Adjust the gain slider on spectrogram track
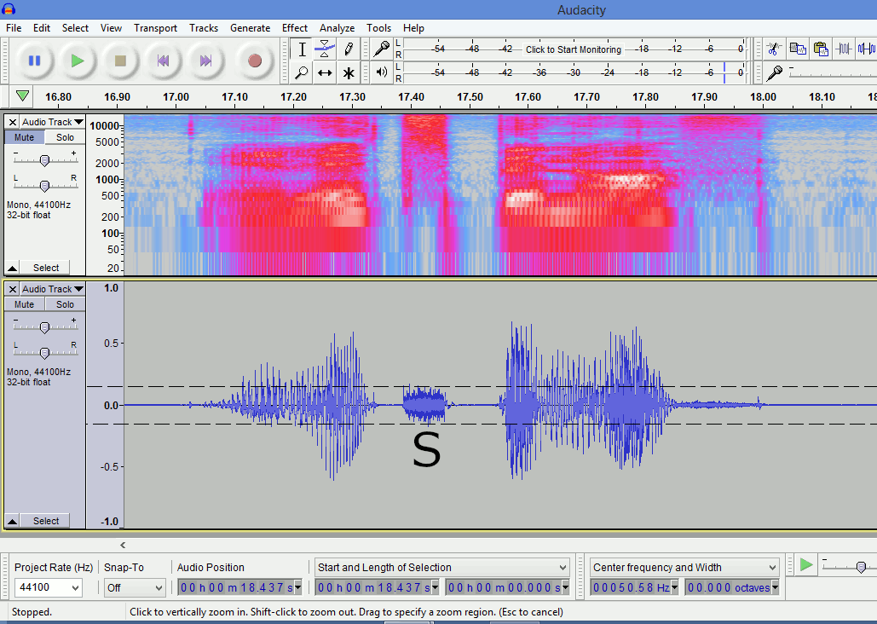The image size is (877, 624). [44, 160]
